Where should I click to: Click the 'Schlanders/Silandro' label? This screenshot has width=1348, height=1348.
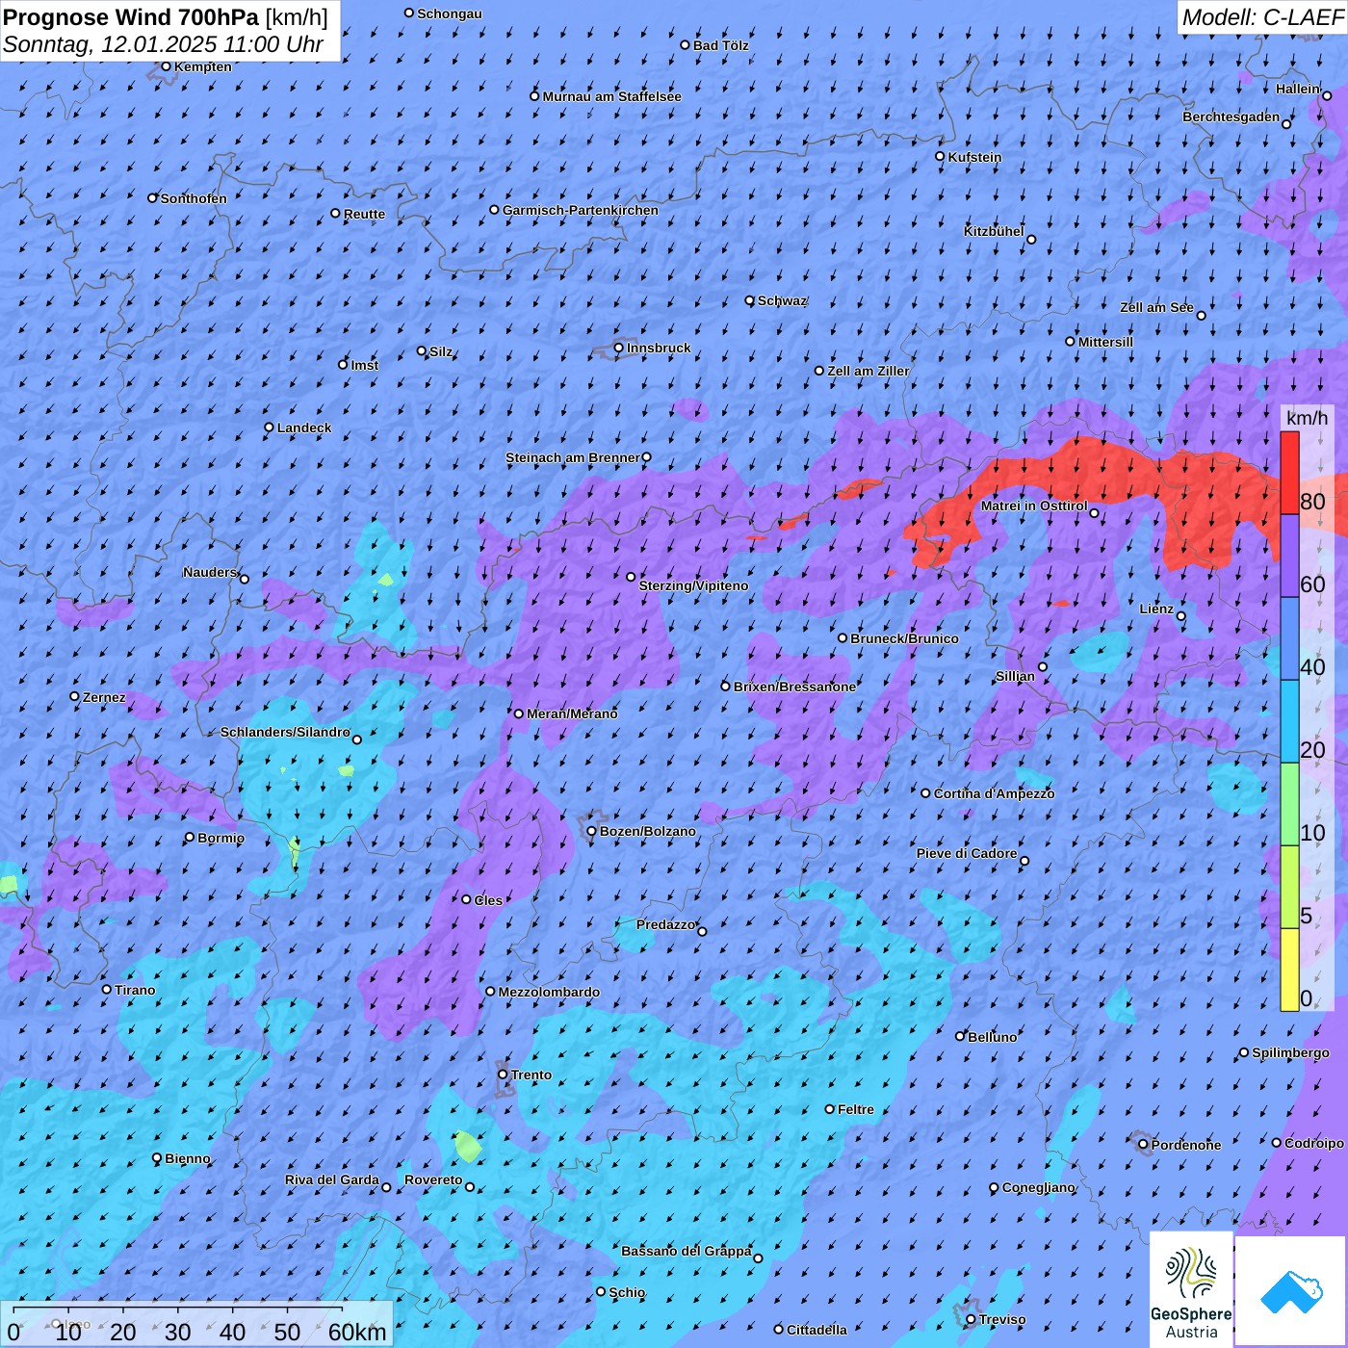click(285, 732)
